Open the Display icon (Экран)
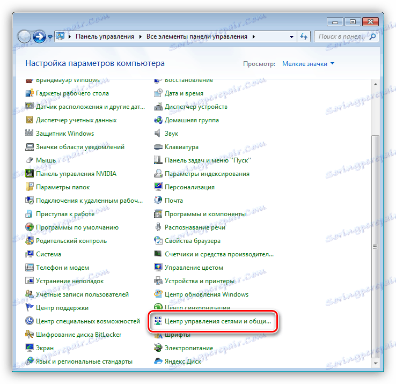The height and width of the screenshot is (384, 396). coord(30,348)
